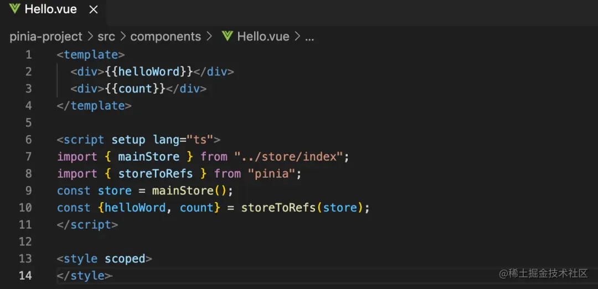Click the closing </script> tag
The width and height of the screenshot is (598, 289).
point(87,225)
